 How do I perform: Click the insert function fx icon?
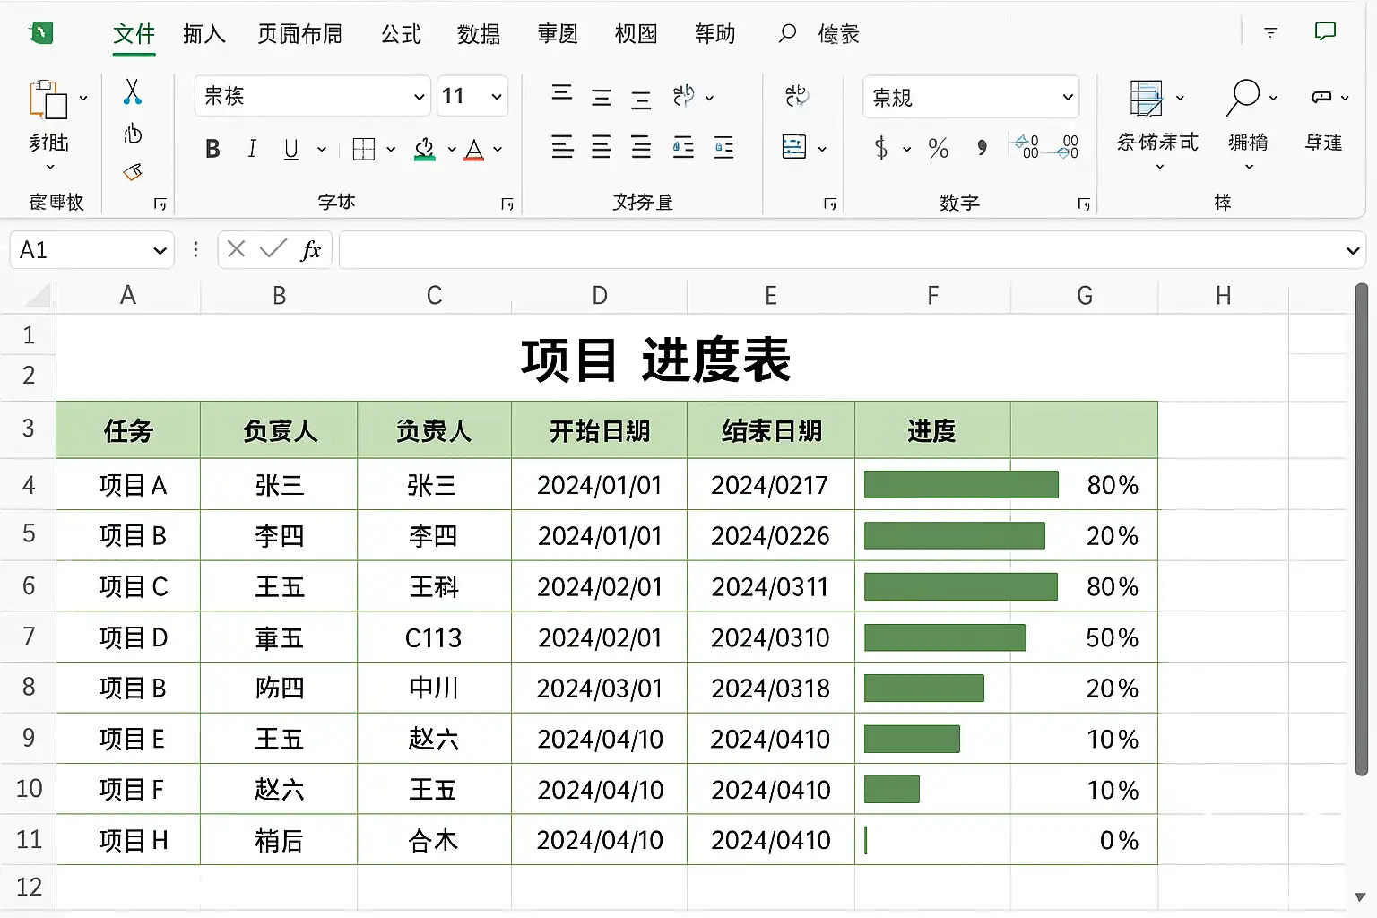311,249
